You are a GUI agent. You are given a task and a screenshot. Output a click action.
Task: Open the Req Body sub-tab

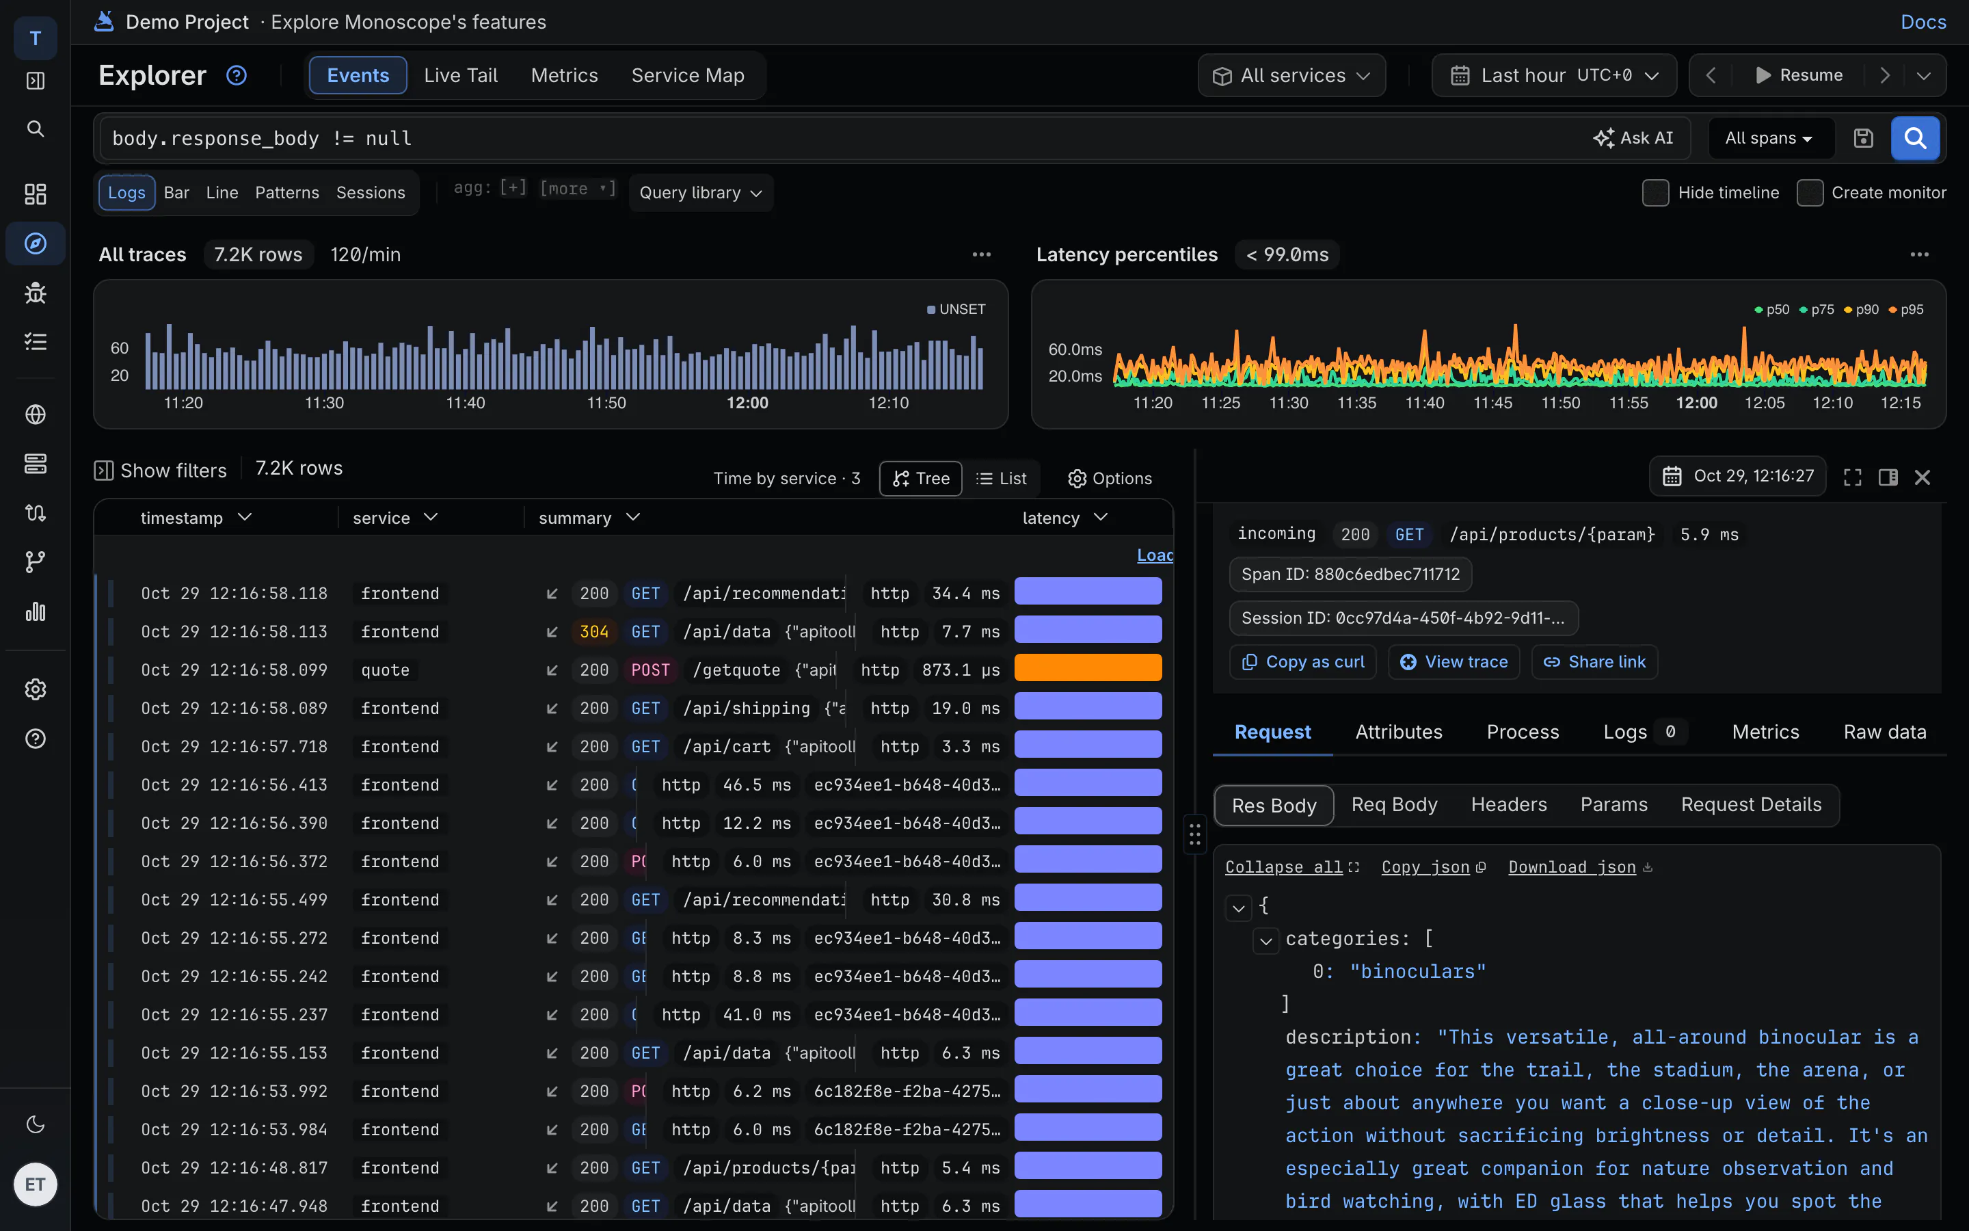tap(1394, 805)
